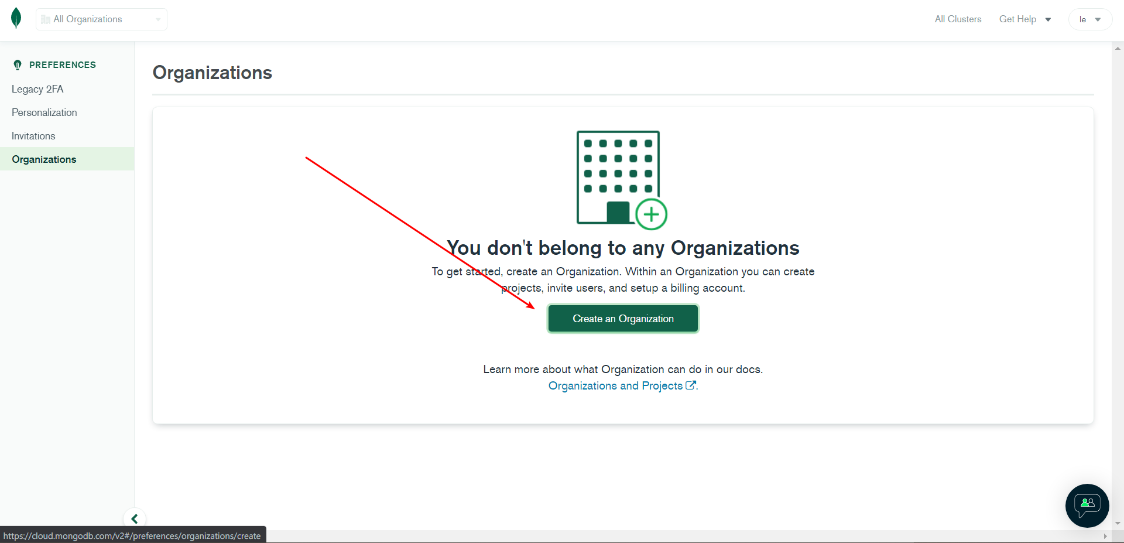Click the Create an Organization button
The height and width of the screenshot is (543, 1124).
click(623, 318)
